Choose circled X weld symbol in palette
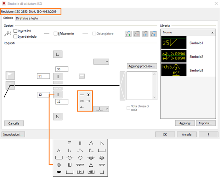The height and width of the screenshot is (177, 221). tap(59, 165)
